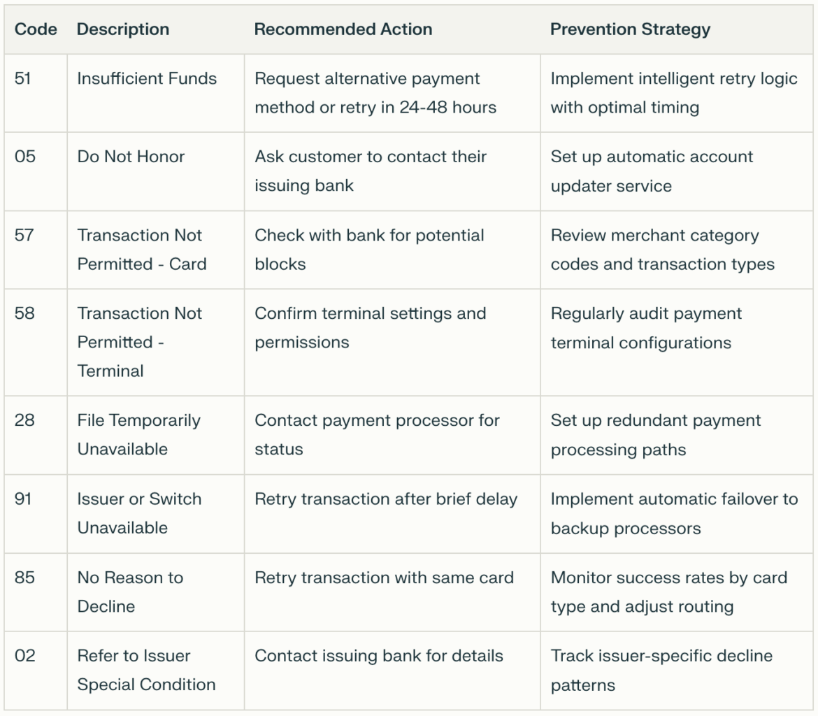
Task: Click the Ask customer to contact issuing bank text
Action: 370,171
